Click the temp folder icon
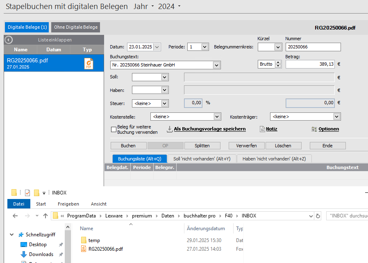 (x=84, y=240)
